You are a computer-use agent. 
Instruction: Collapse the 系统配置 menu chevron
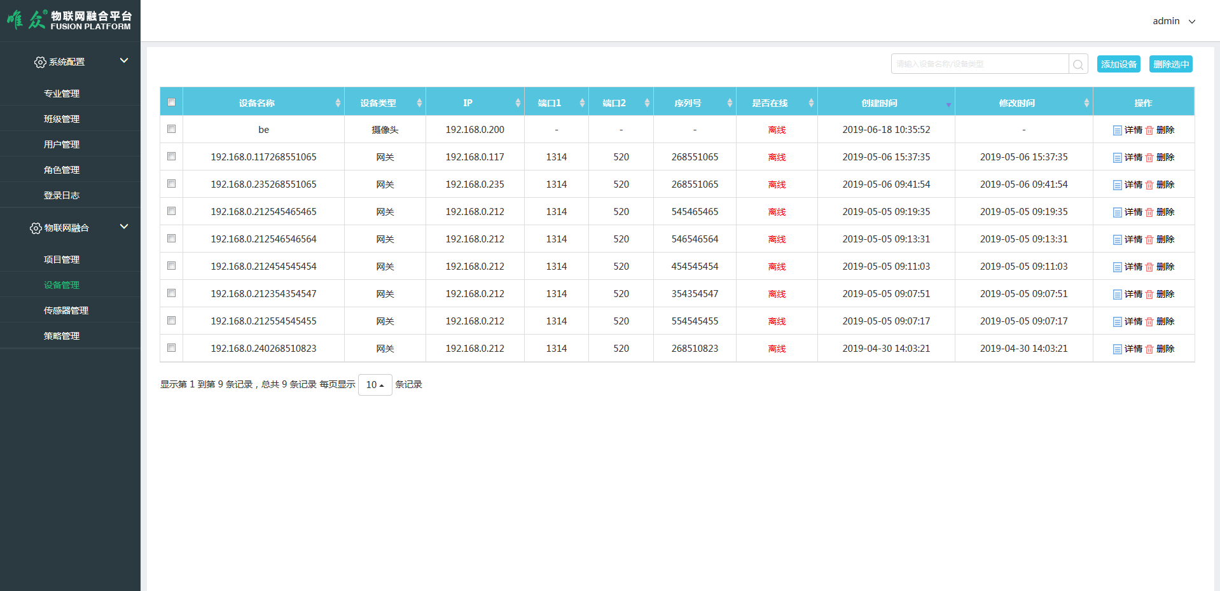coord(124,60)
